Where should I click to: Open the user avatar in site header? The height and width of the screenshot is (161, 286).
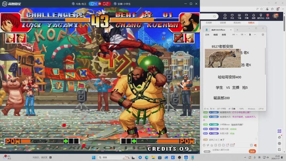(275, 16)
